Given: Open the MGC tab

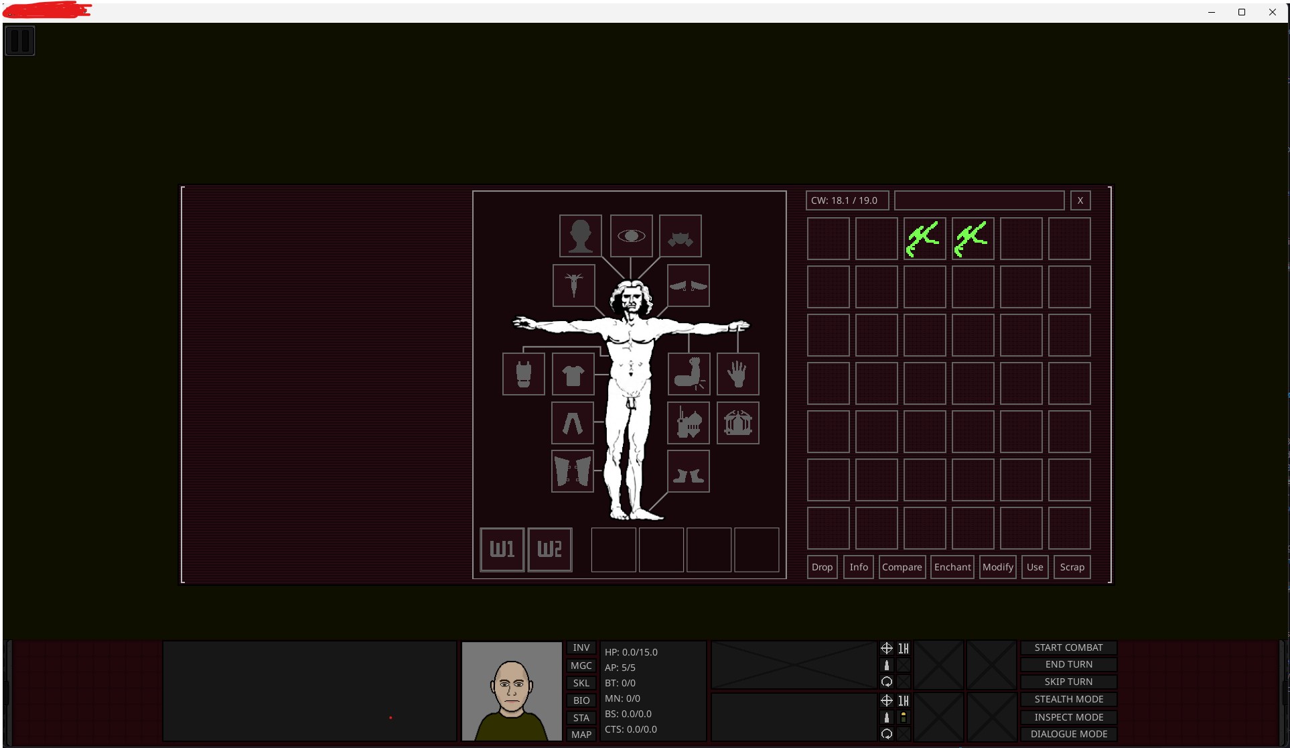Looking at the screenshot, I should [581, 666].
